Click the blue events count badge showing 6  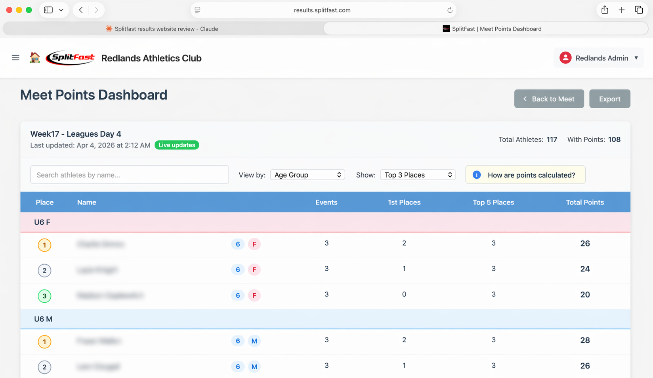point(238,244)
